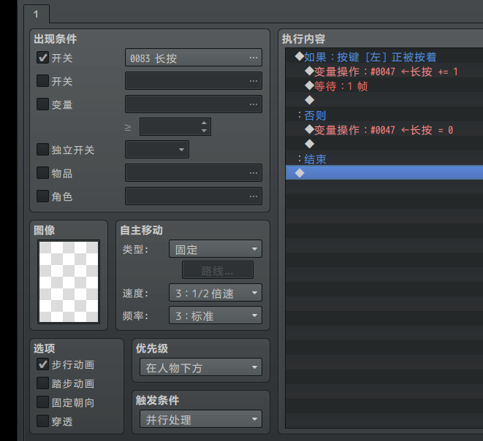Enable the 独立开关 checkbox

coord(42,149)
